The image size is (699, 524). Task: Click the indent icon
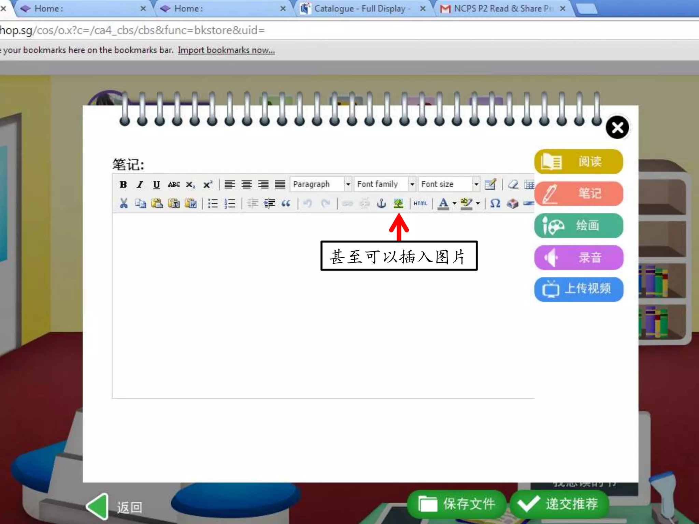pos(269,204)
